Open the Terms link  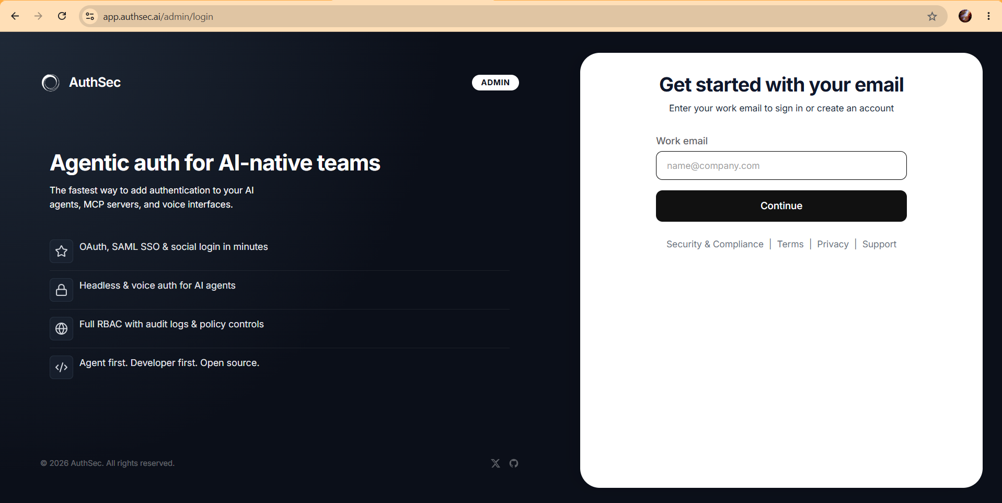790,244
